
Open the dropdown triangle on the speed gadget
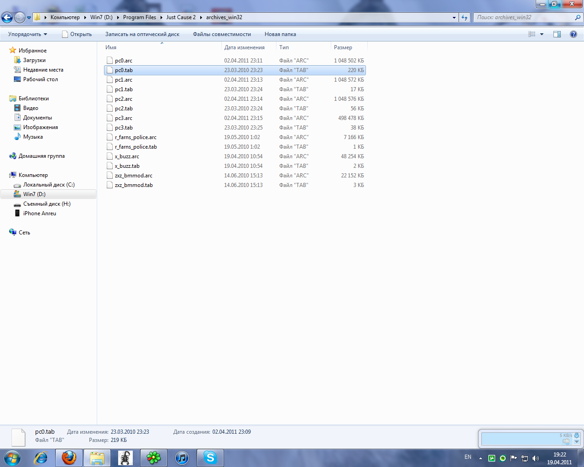point(577,441)
